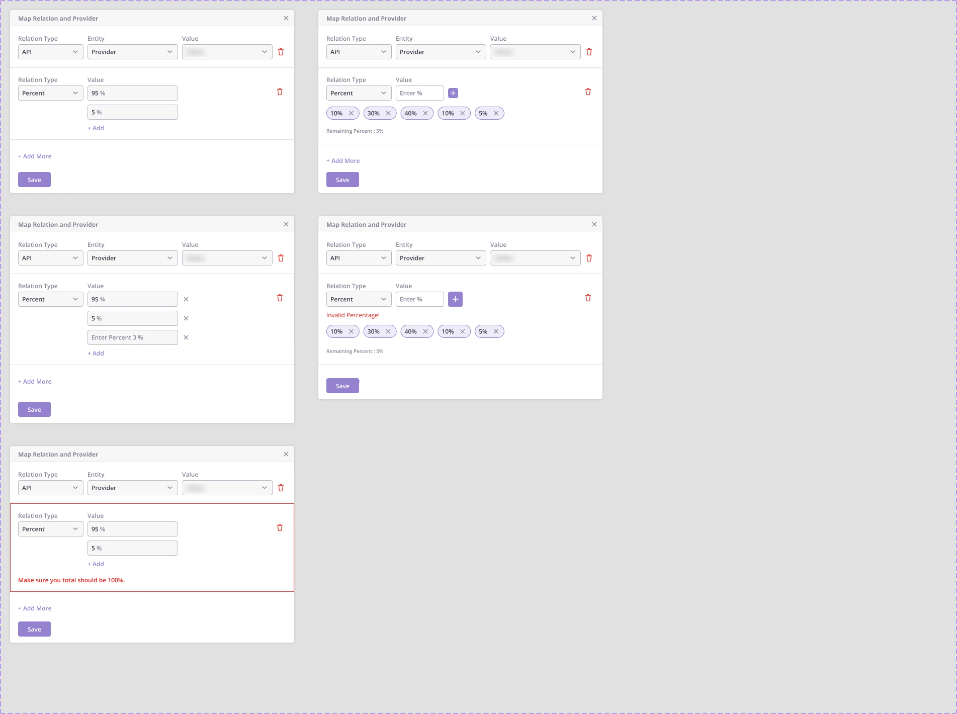Viewport: 957px width, 714px height.
Task: Remove the 40% chip below 'Invalid Percentage!' message
Action: click(x=425, y=331)
